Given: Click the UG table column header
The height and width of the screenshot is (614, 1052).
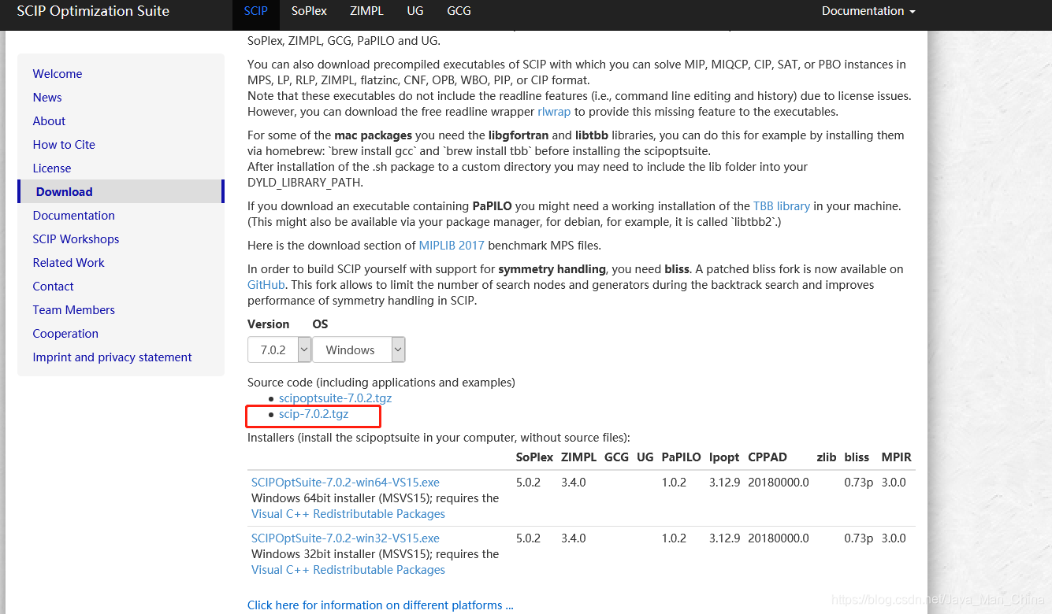Looking at the screenshot, I should (645, 457).
